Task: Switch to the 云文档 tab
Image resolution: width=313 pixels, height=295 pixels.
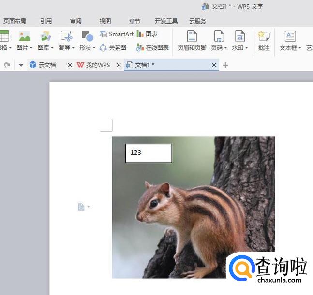Action: (47, 65)
